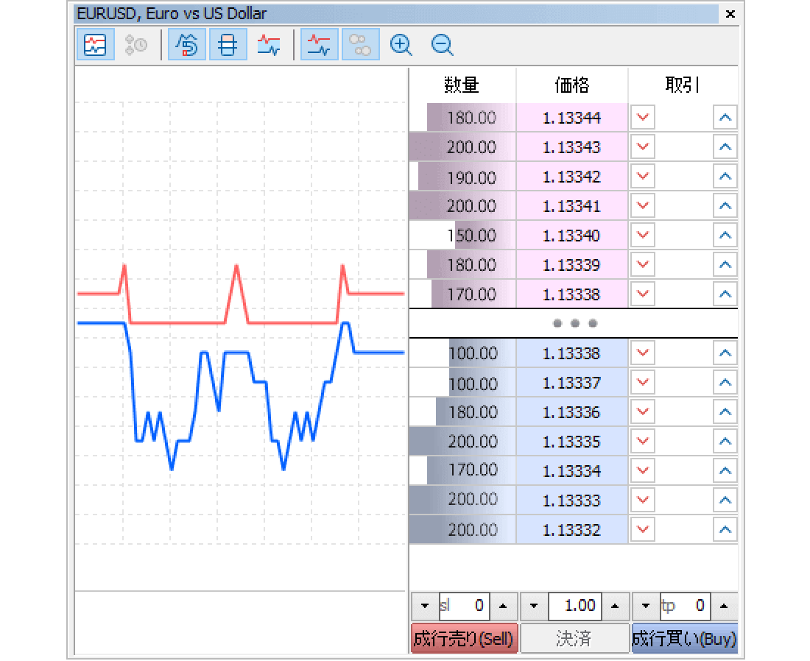Click sell arrow on the 1.13333 row
810x661 pixels.
[x=643, y=501]
